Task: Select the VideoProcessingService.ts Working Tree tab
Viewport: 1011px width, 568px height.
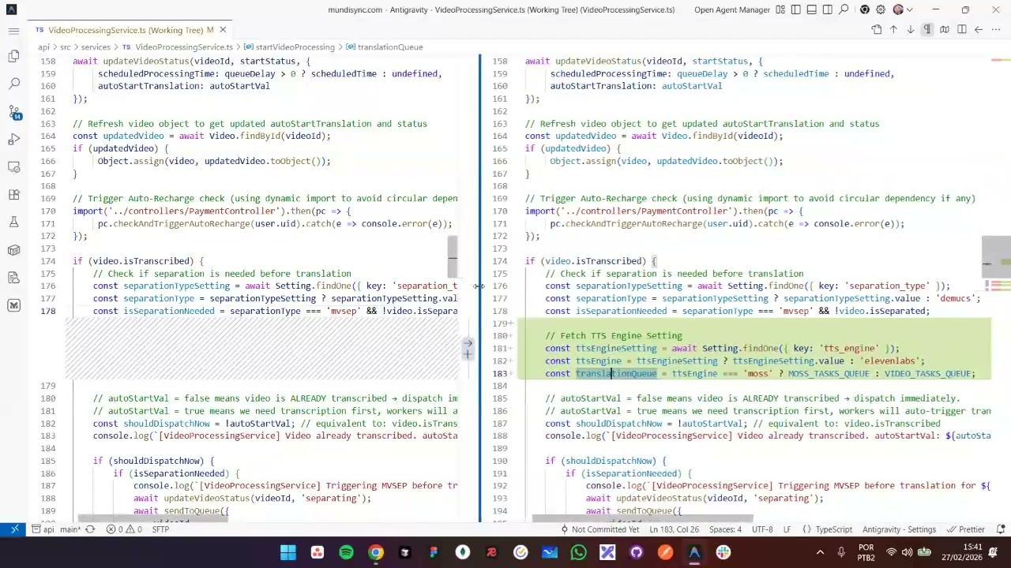Action: (x=126, y=30)
